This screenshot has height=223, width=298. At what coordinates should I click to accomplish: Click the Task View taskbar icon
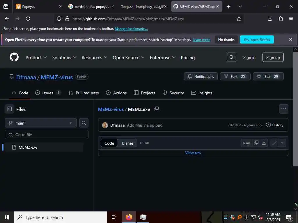click(114, 217)
